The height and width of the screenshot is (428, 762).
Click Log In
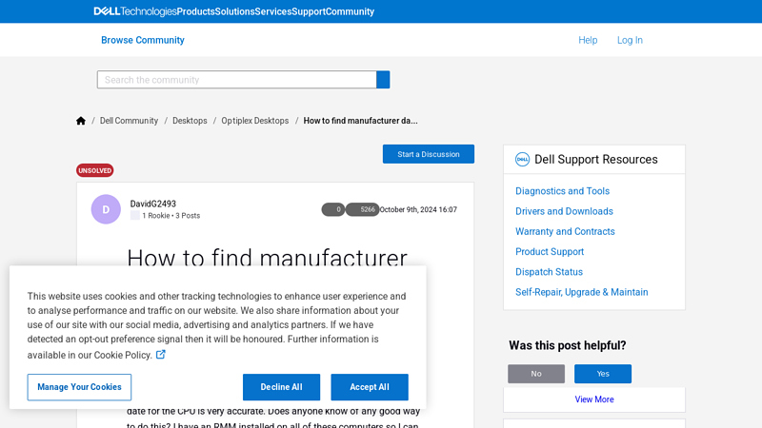[630, 40]
